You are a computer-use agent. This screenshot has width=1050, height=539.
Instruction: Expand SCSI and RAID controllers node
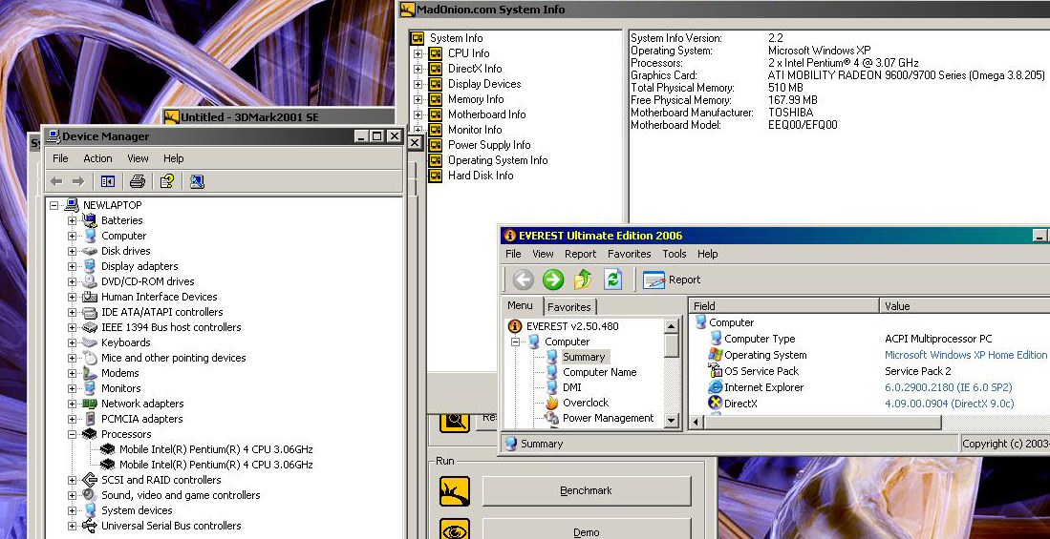(72, 480)
